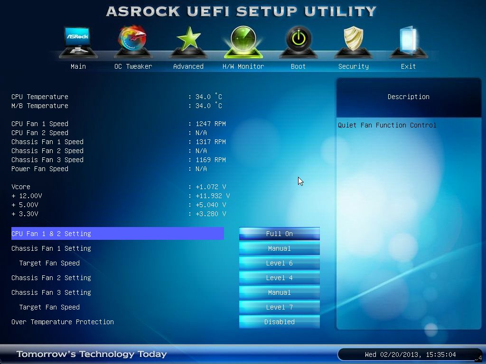The width and height of the screenshot is (486, 364).
Task: Select the Chassis Fan 1 Setting label
Action: 51,248
